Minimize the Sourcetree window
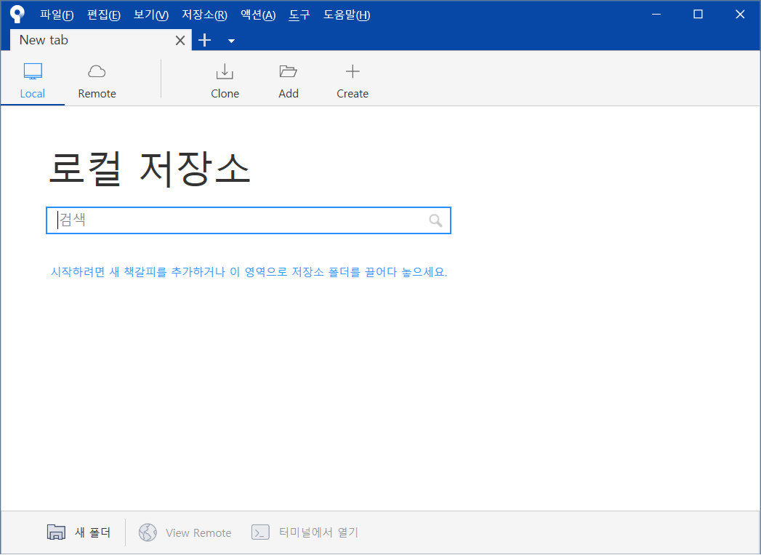 (656, 15)
